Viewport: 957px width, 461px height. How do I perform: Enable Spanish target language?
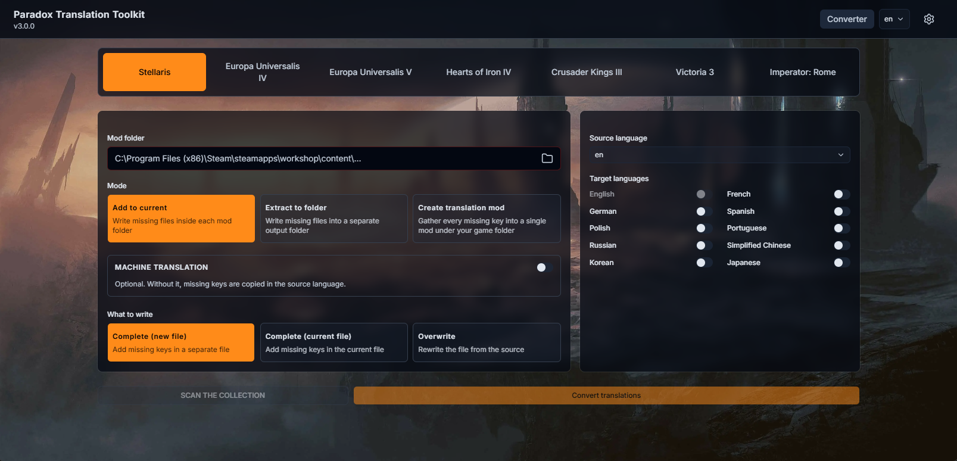point(842,211)
